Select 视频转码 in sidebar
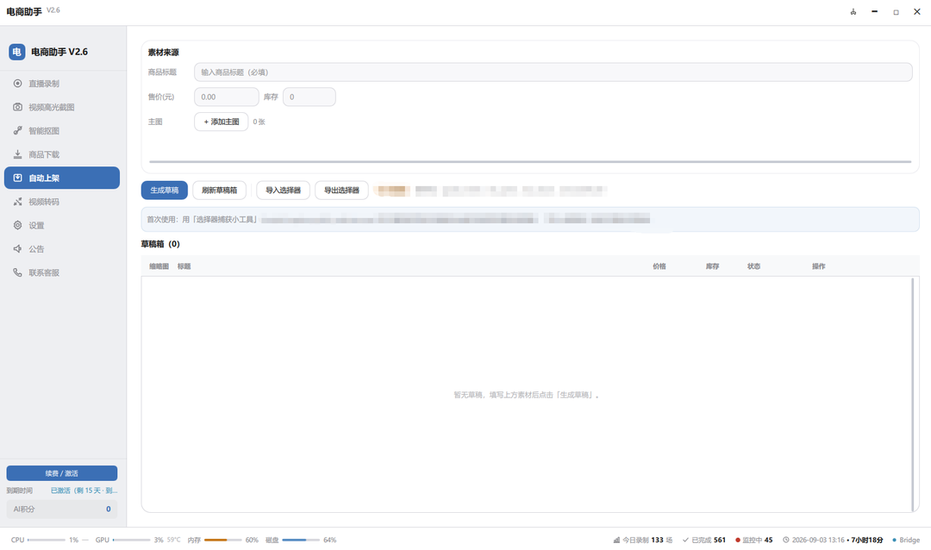The height and width of the screenshot is (550, 931). tap(62, 202)
